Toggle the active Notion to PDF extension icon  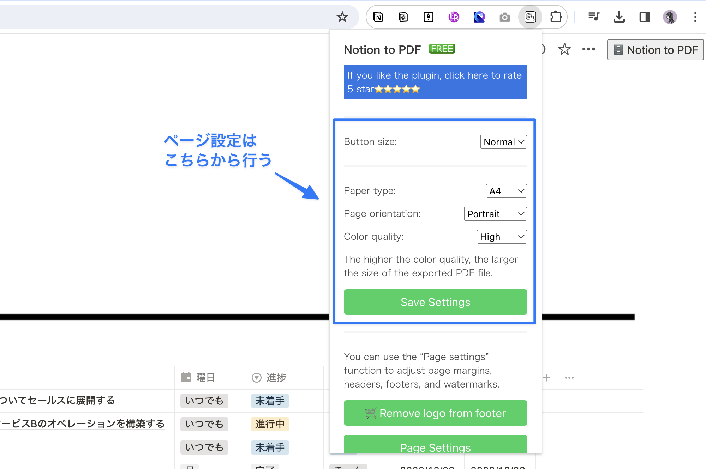point(530,17)
